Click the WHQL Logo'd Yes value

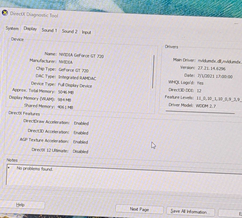click(200, 83)
